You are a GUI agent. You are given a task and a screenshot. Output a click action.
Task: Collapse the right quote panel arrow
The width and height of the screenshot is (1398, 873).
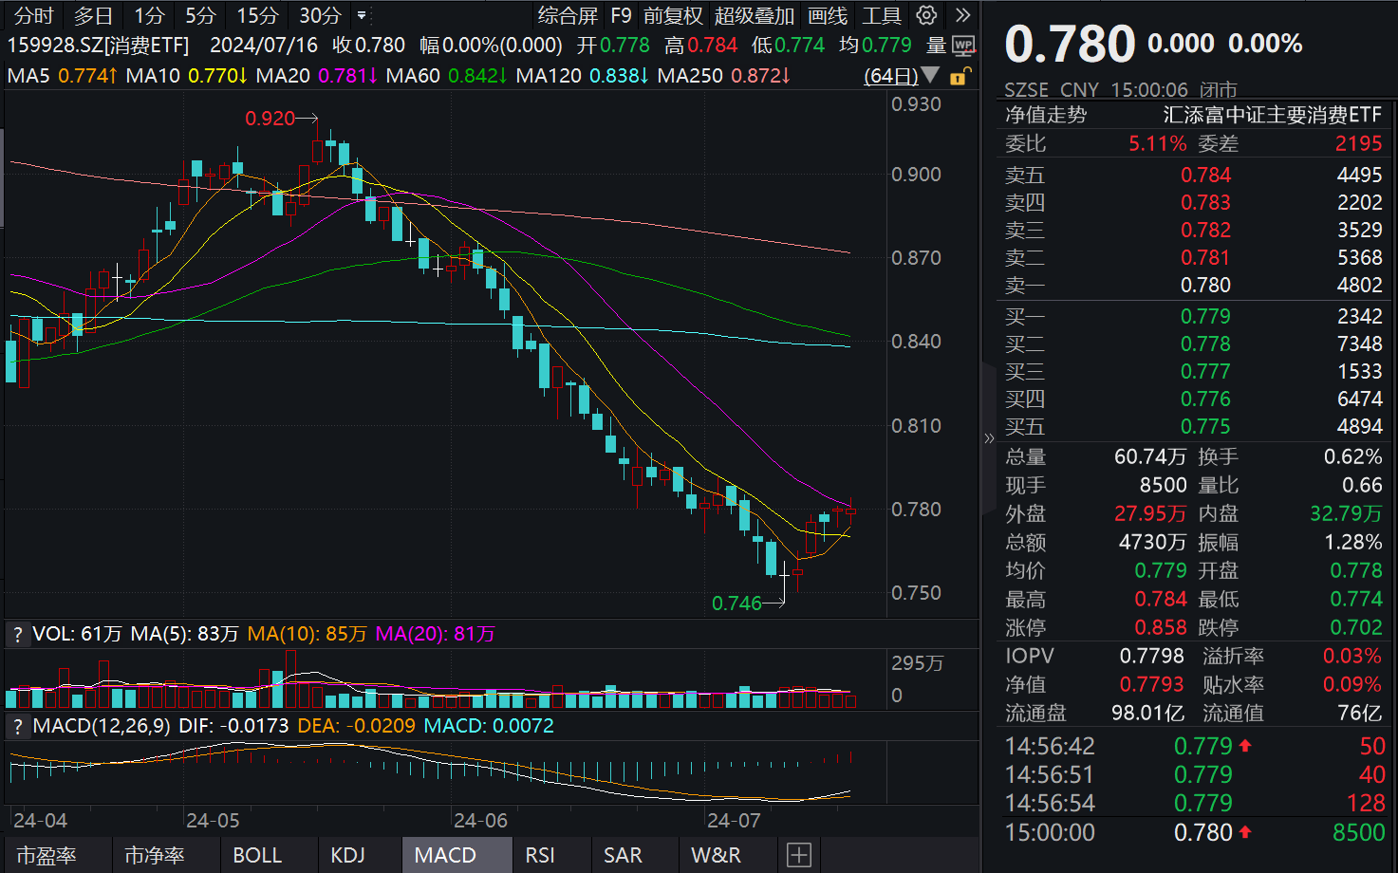989,438
